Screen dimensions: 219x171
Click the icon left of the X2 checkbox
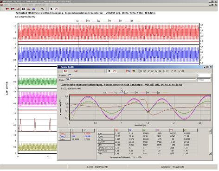[x=134, y=71]
